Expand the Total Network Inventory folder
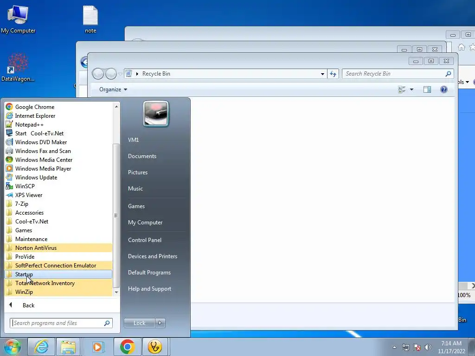Image resolution: width=475 pixels, height=356 pixels. [58, 283]
